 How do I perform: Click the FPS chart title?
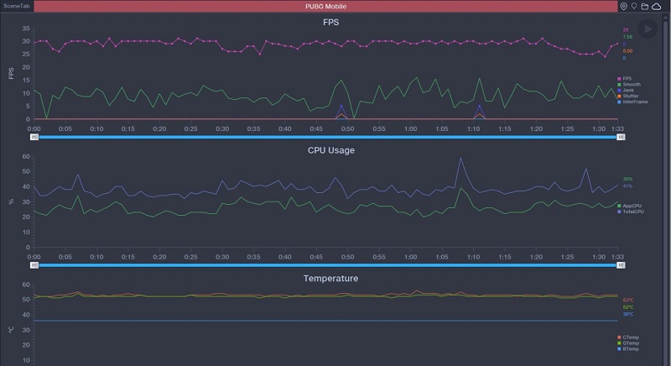click(x=330, y=23)
